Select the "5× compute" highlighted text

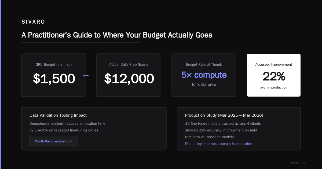(204, 75)
